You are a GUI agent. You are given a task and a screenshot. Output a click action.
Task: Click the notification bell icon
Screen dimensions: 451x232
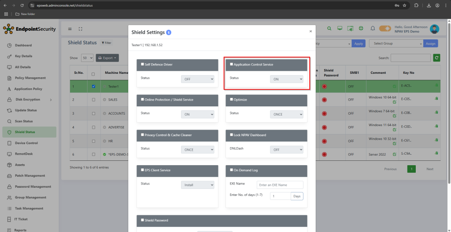pos(373,29)
